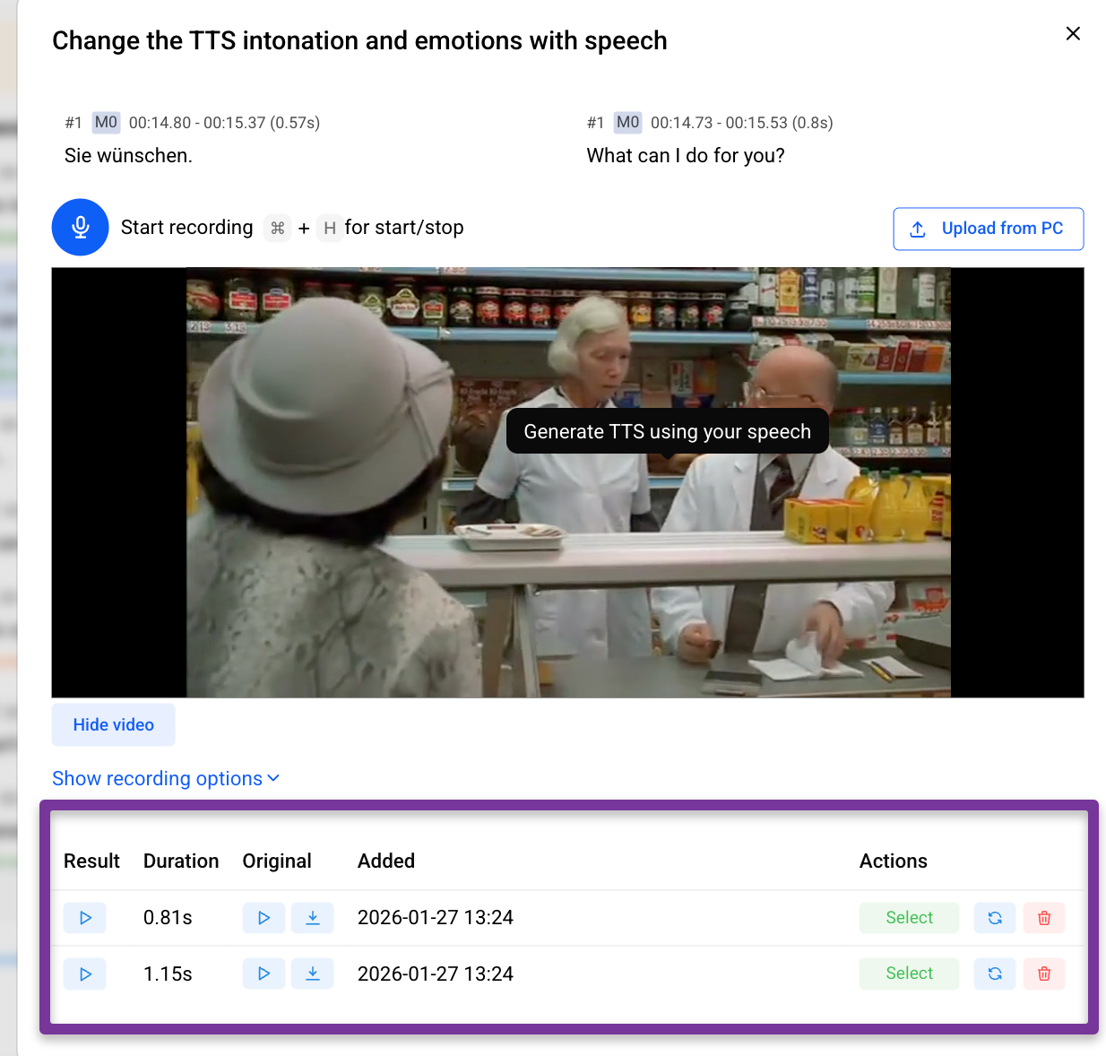Click the '0.81s' duration value
The image size is (1106, 1056).
168,918
